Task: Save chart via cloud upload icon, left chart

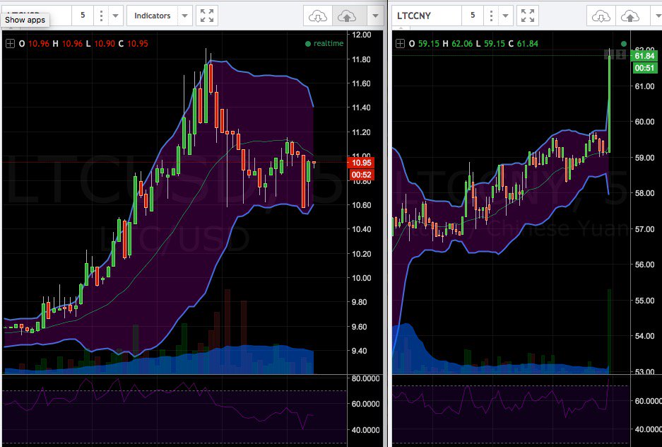Action: (x=347, y=16)
